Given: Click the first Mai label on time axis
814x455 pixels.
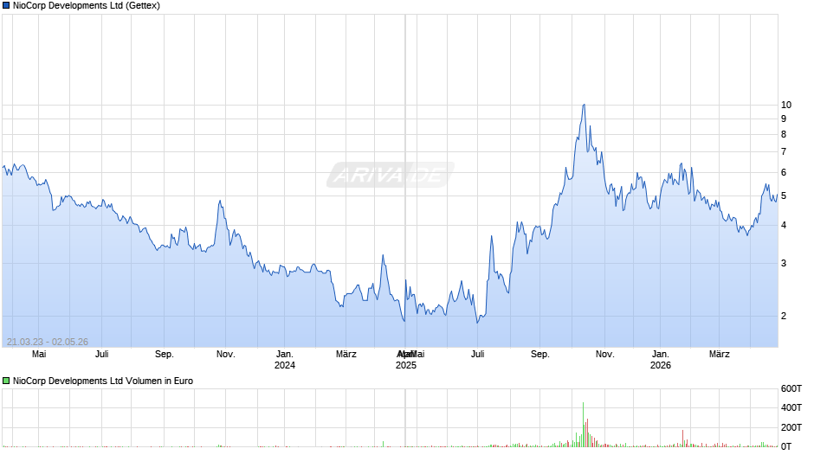Looking at the screenshot, I should click(39, 355).
